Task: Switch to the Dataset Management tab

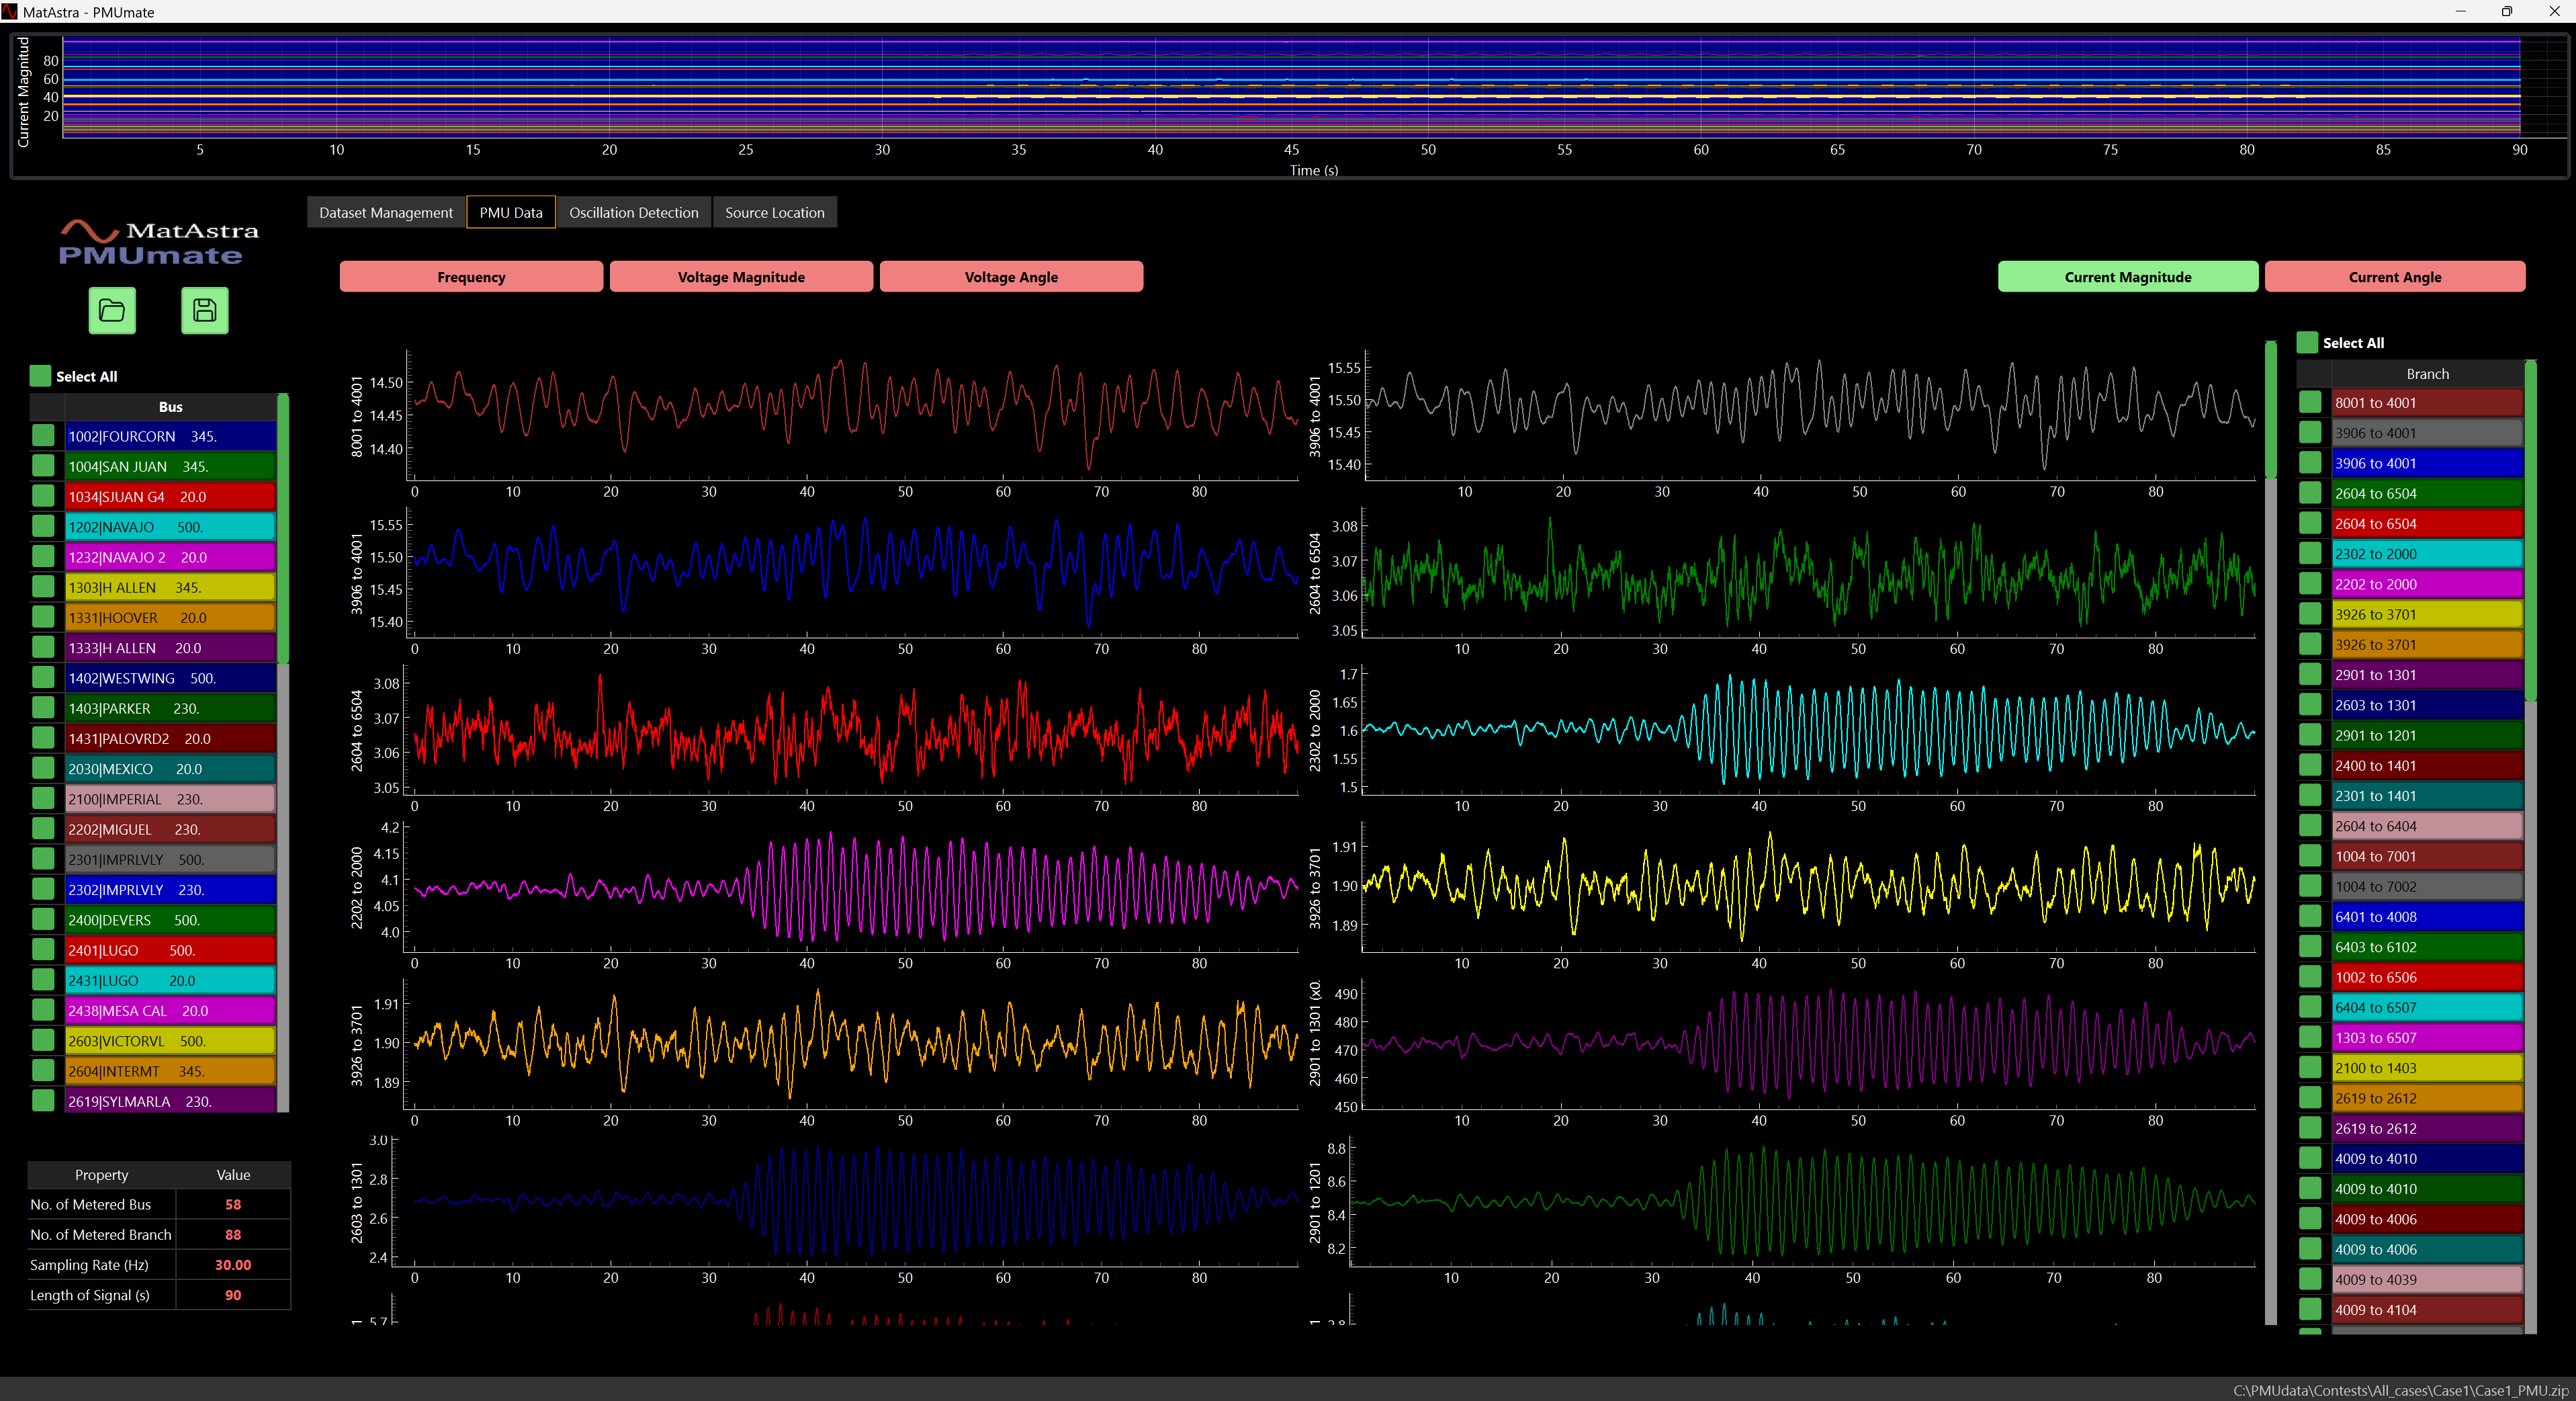Action: tap(386, 212)
